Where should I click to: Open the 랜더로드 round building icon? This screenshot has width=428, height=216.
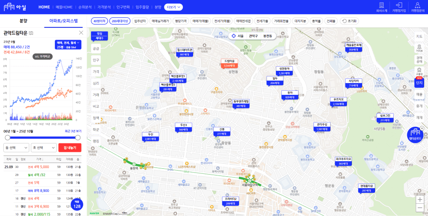(416, 134)
